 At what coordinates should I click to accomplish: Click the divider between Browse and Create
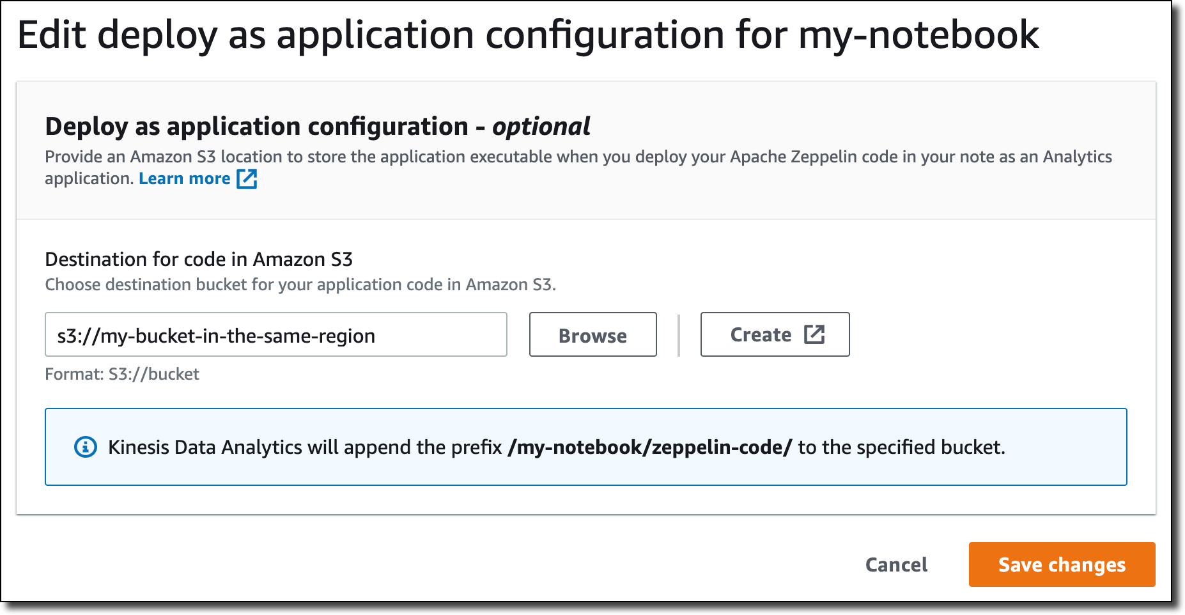679,334
